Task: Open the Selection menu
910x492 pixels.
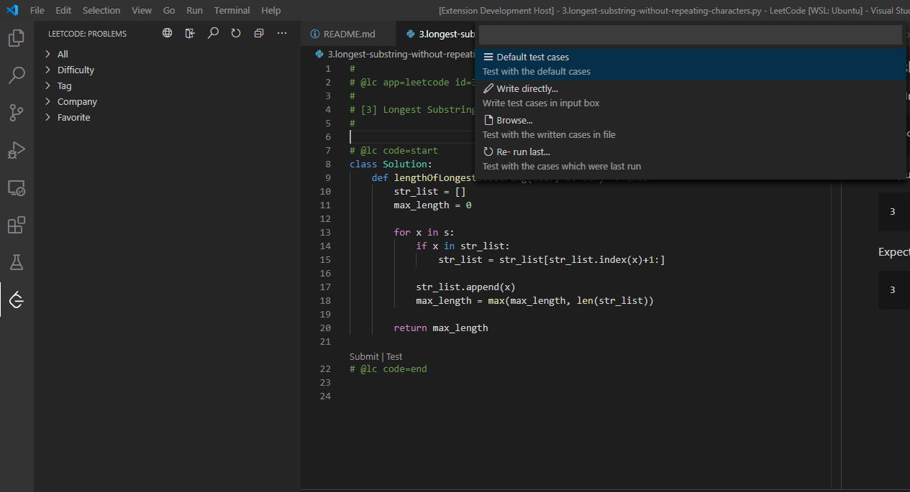Action: [x=101, y=10]
